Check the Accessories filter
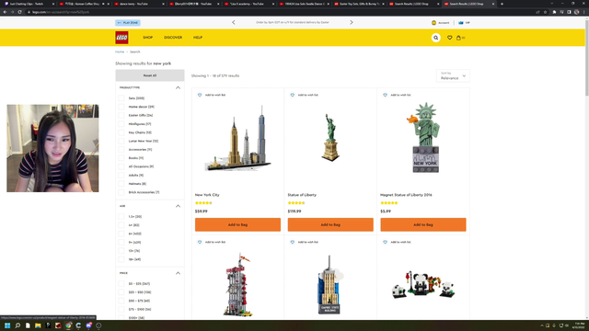The width and height of the screenshot is (589, 331). (x=121, y=149)
